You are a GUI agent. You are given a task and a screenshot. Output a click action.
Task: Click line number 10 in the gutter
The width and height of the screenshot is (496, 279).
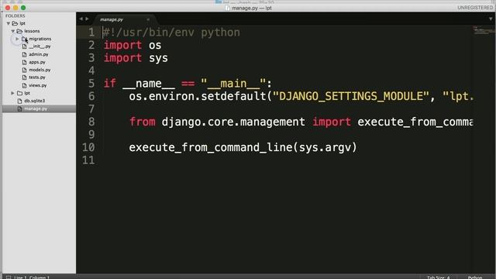coord(88,147)
